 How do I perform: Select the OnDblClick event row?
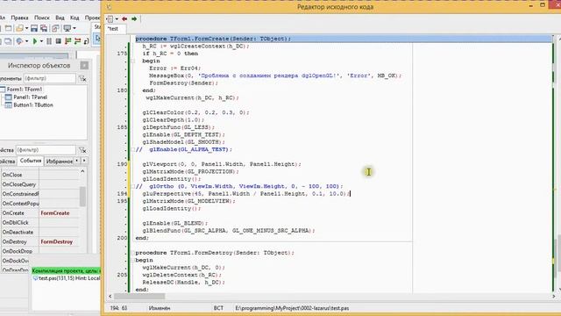tap(39, 222)
